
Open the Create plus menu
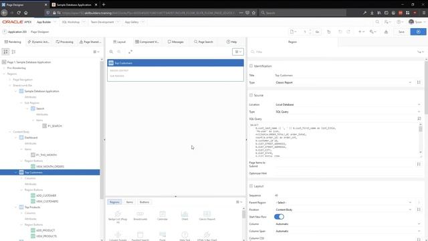tap(361, 31)
